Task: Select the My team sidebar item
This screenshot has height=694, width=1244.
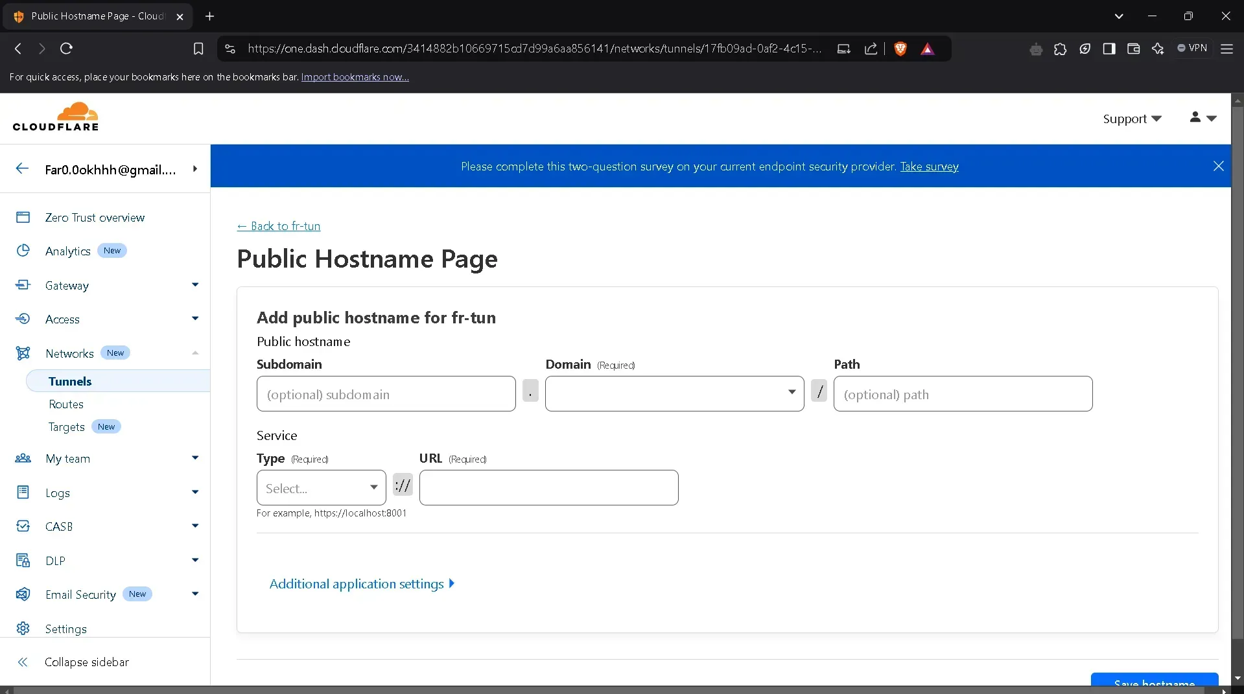Action: click(x=67, y=458)
